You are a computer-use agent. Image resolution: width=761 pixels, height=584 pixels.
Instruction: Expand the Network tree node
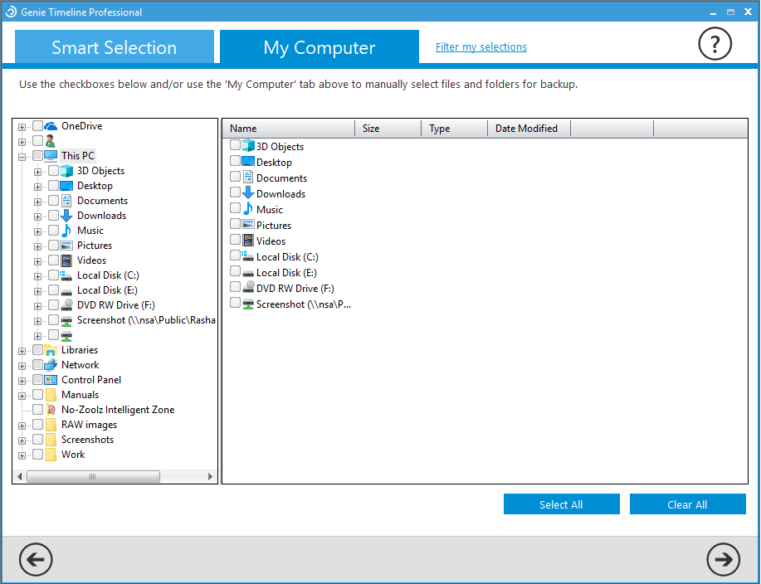[x=22, y=366]
